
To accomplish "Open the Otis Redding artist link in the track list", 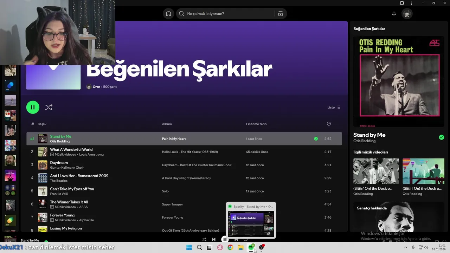I will coord(60,141).
